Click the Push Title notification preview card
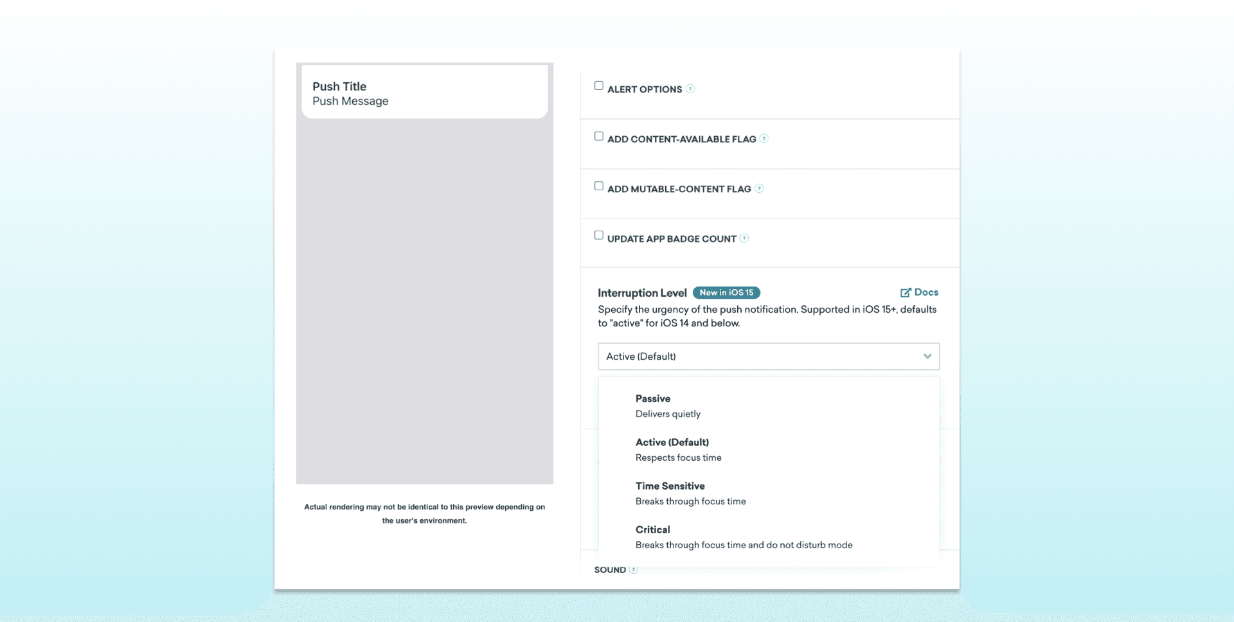The width and height of the screenshot is (1234, 622). [x=424, y=93]
